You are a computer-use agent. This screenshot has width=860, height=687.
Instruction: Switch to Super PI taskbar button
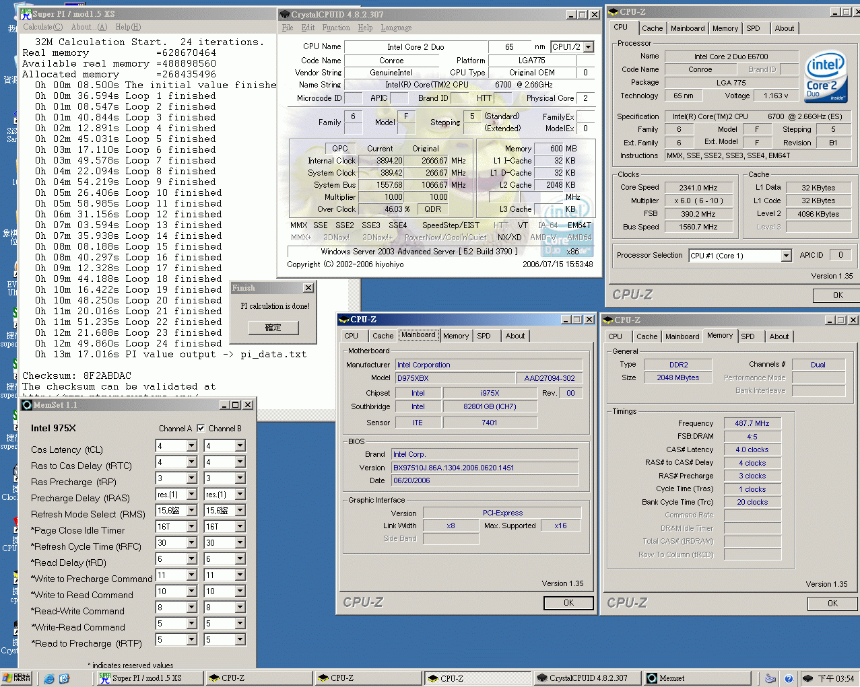click(x=149, y=678)
